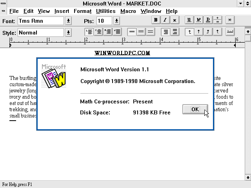
Task: Select right-aligned paragraph icon
Action: point(108,32)
